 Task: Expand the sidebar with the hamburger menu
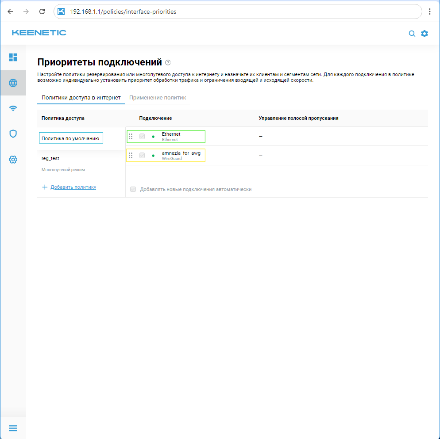coord(13,428)
